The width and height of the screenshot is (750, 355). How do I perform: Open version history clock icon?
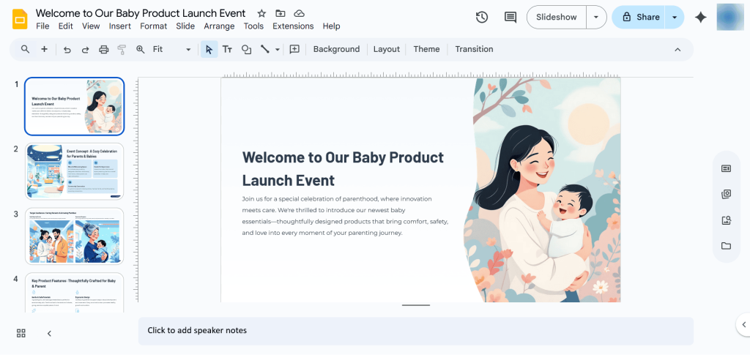(481, 18)
